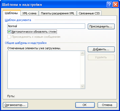
Task: Click the Удалить button
Action: click(x=101, y=57)
